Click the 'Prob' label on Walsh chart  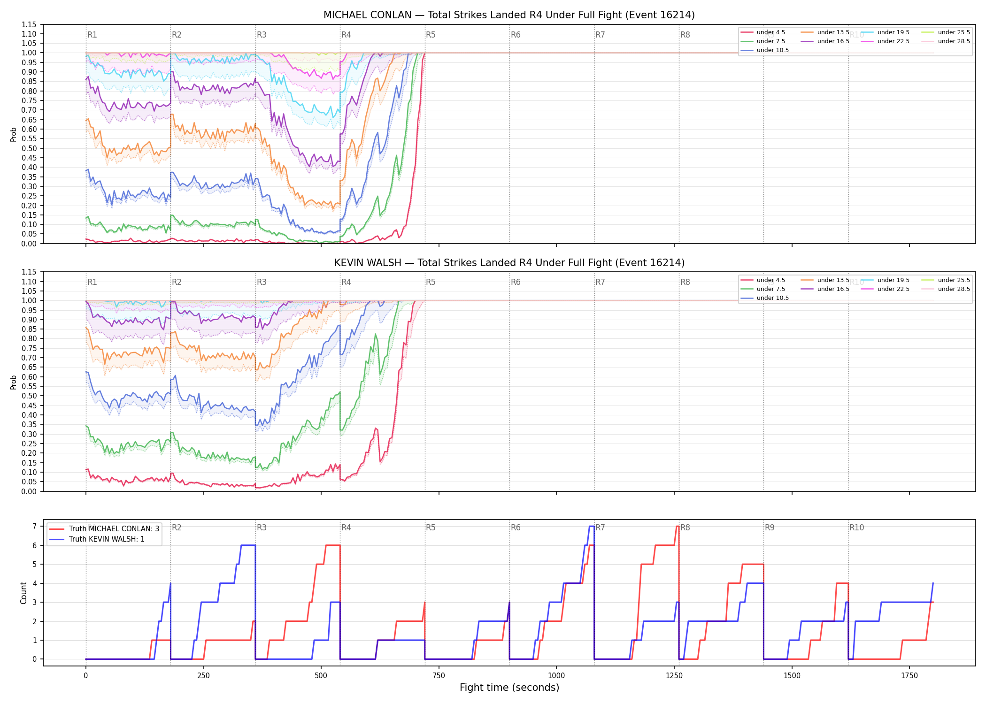(x=14, y=383)
